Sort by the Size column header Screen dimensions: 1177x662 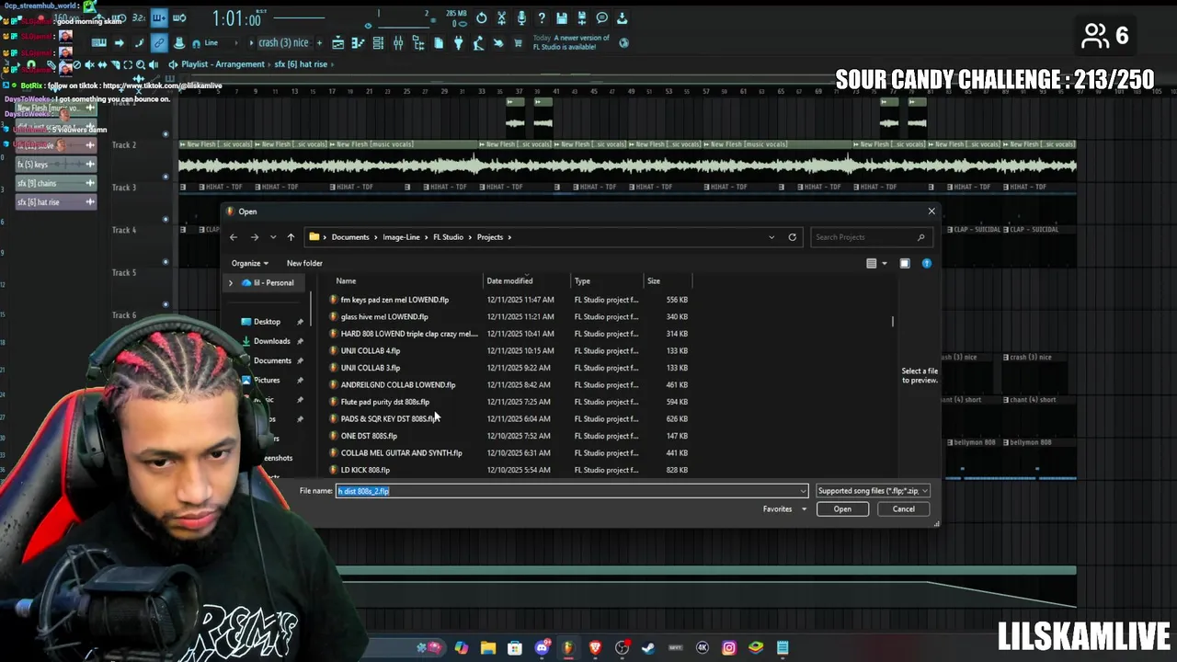[654, 281]
